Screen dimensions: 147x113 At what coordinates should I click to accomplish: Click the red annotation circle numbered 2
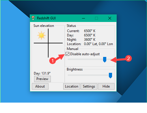pyautogui.click(x=129, y=58)
